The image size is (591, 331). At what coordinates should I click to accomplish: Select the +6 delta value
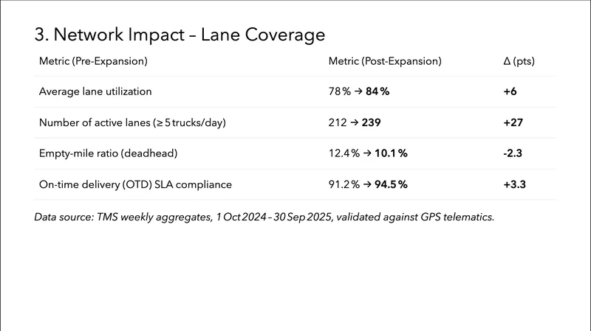coord(509,92)
